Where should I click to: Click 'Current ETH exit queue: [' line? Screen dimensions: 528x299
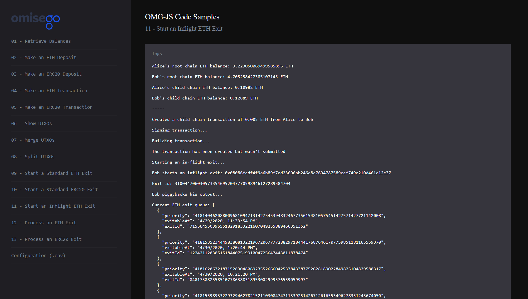click(183, 205)
